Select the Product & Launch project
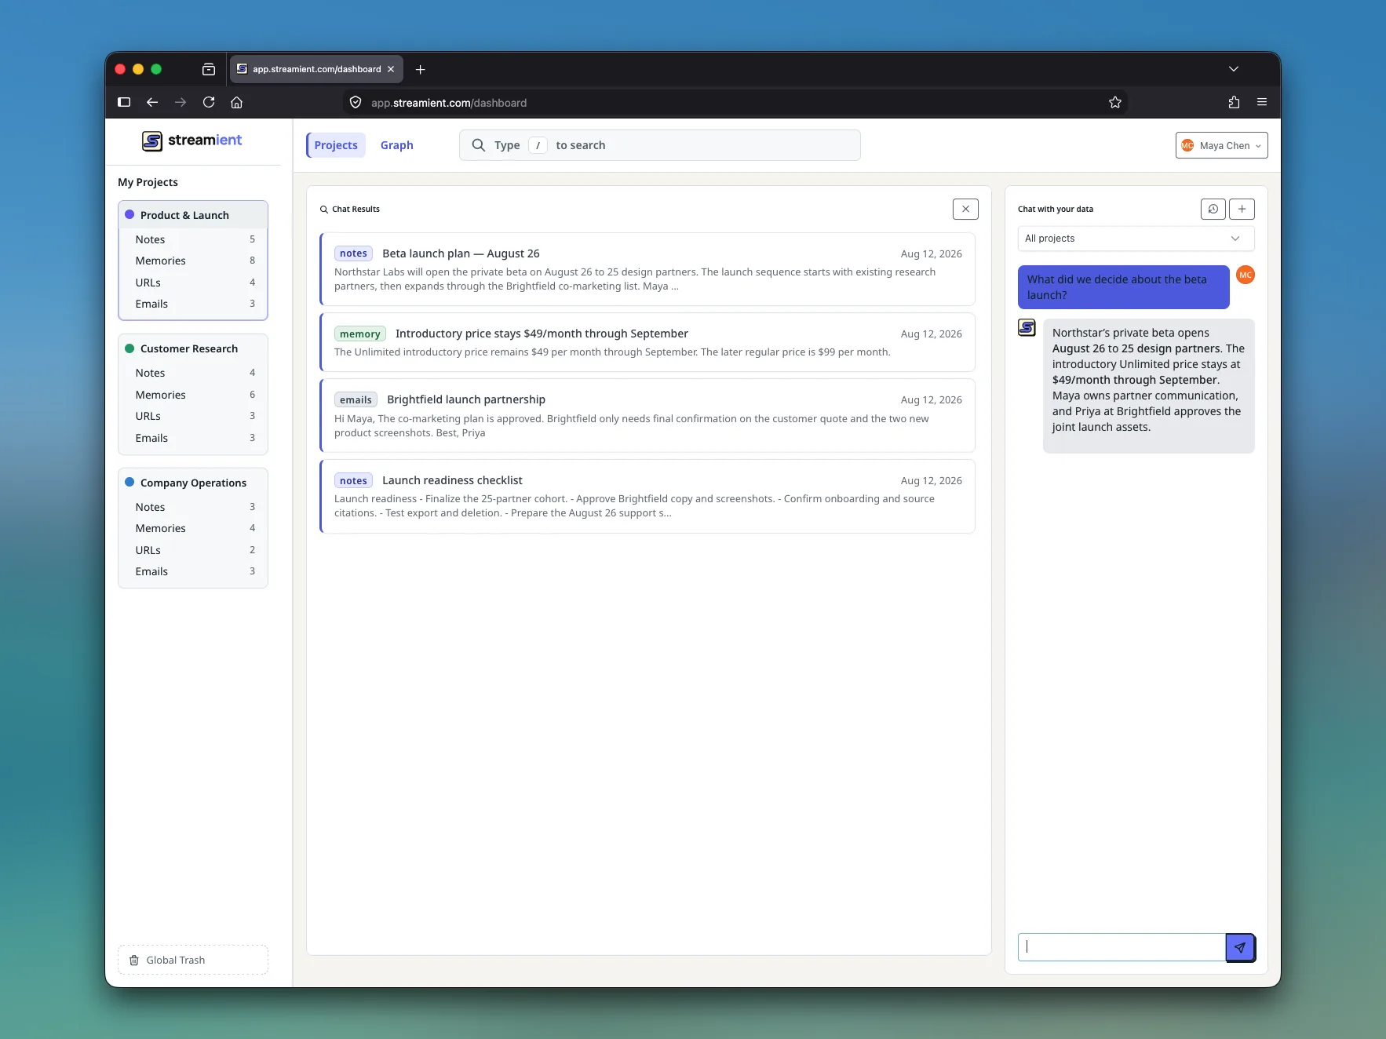This screenshot has width=1386, height=1039. coord(193,215)
